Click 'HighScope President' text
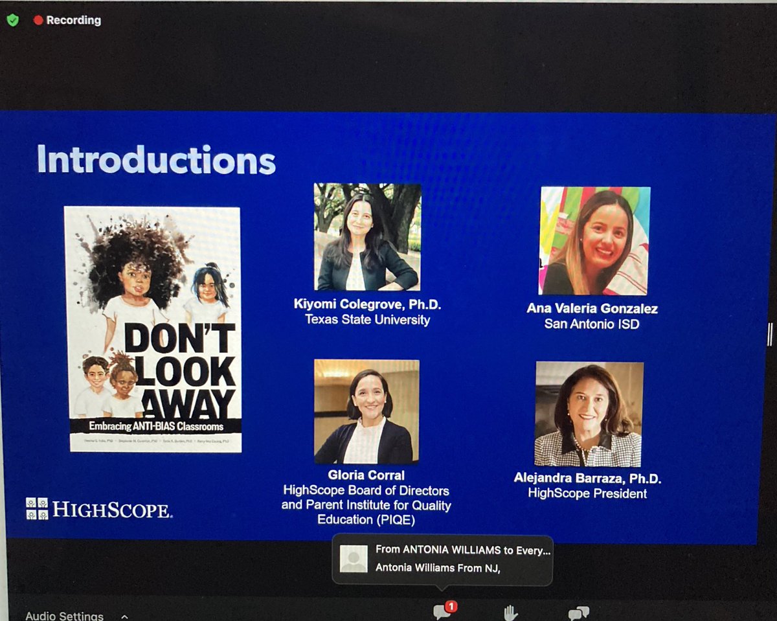Image resolution: width=777 pixels, height=621 pixels. (x=587, y=493)
